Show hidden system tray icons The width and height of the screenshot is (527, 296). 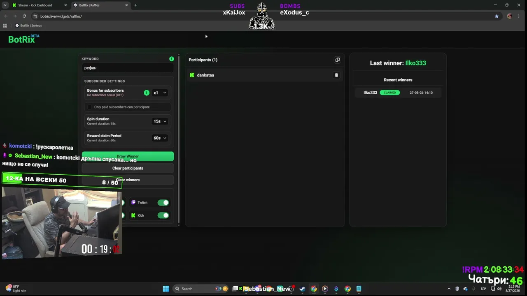coord(449,289)
